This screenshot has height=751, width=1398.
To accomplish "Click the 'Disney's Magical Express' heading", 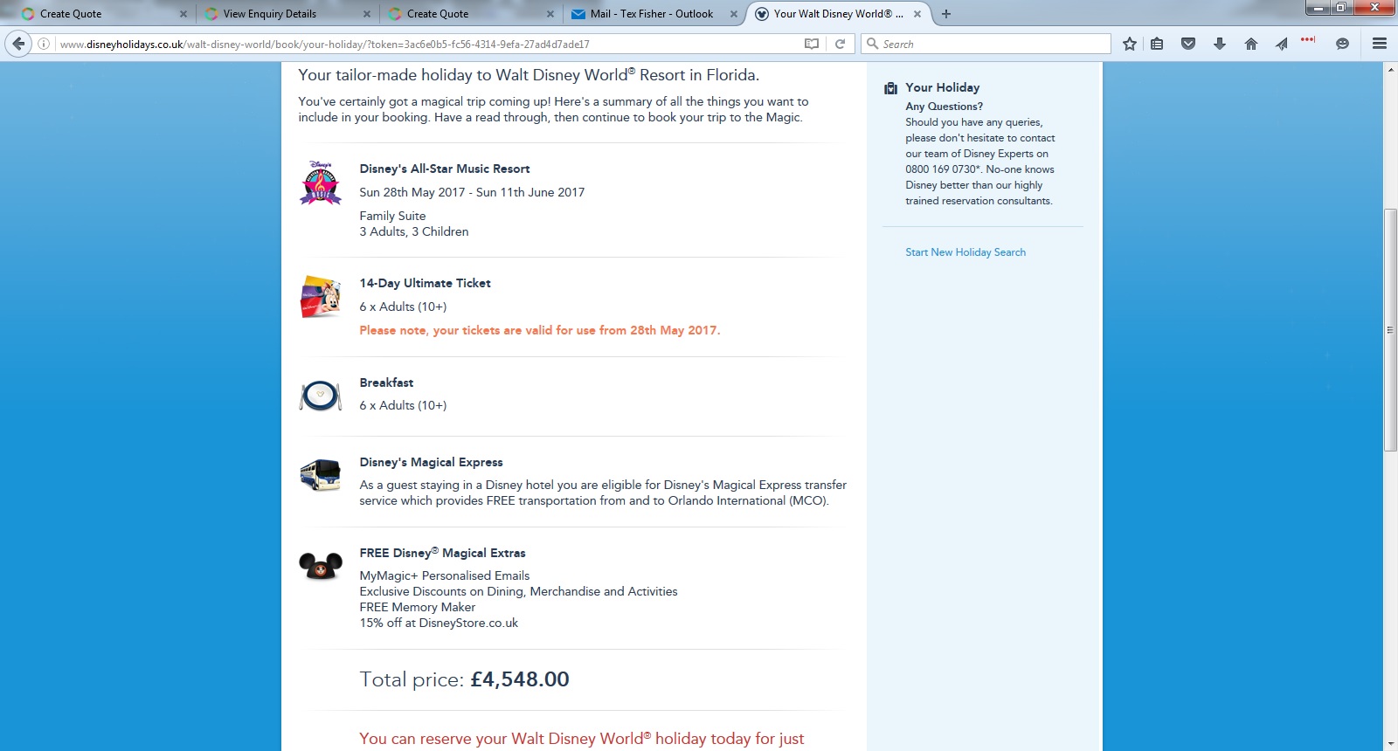I will [431, 462].
